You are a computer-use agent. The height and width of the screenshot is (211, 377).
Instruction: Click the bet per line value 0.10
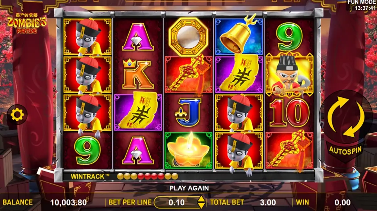click(x=176, y=203)
